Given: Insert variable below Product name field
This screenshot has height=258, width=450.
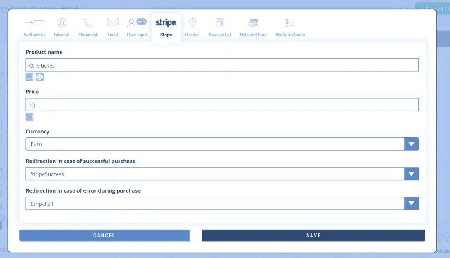Looking at the screenshot, I should [x=29, y=77].
